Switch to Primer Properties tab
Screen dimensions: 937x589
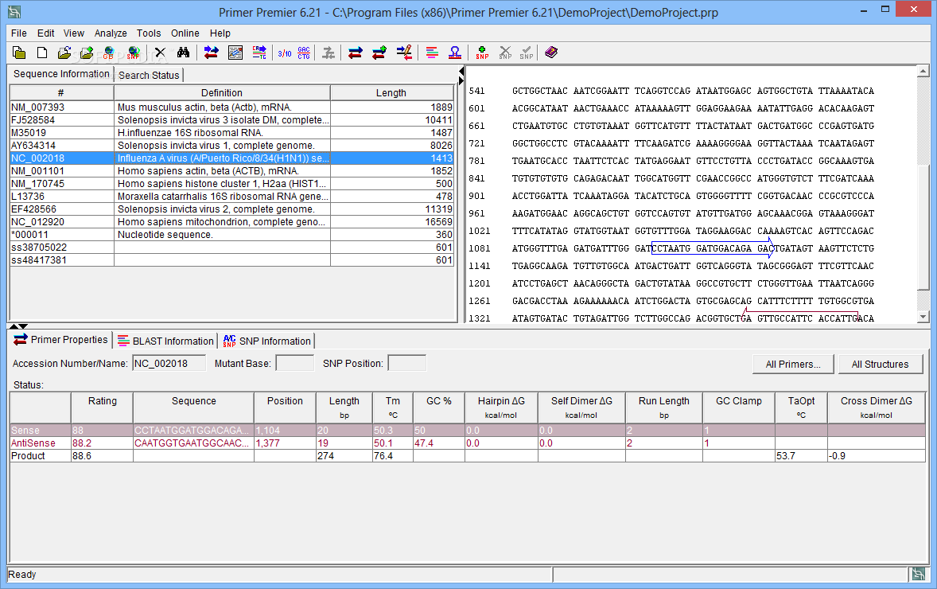pyautogui.click(x=61, y=340)
